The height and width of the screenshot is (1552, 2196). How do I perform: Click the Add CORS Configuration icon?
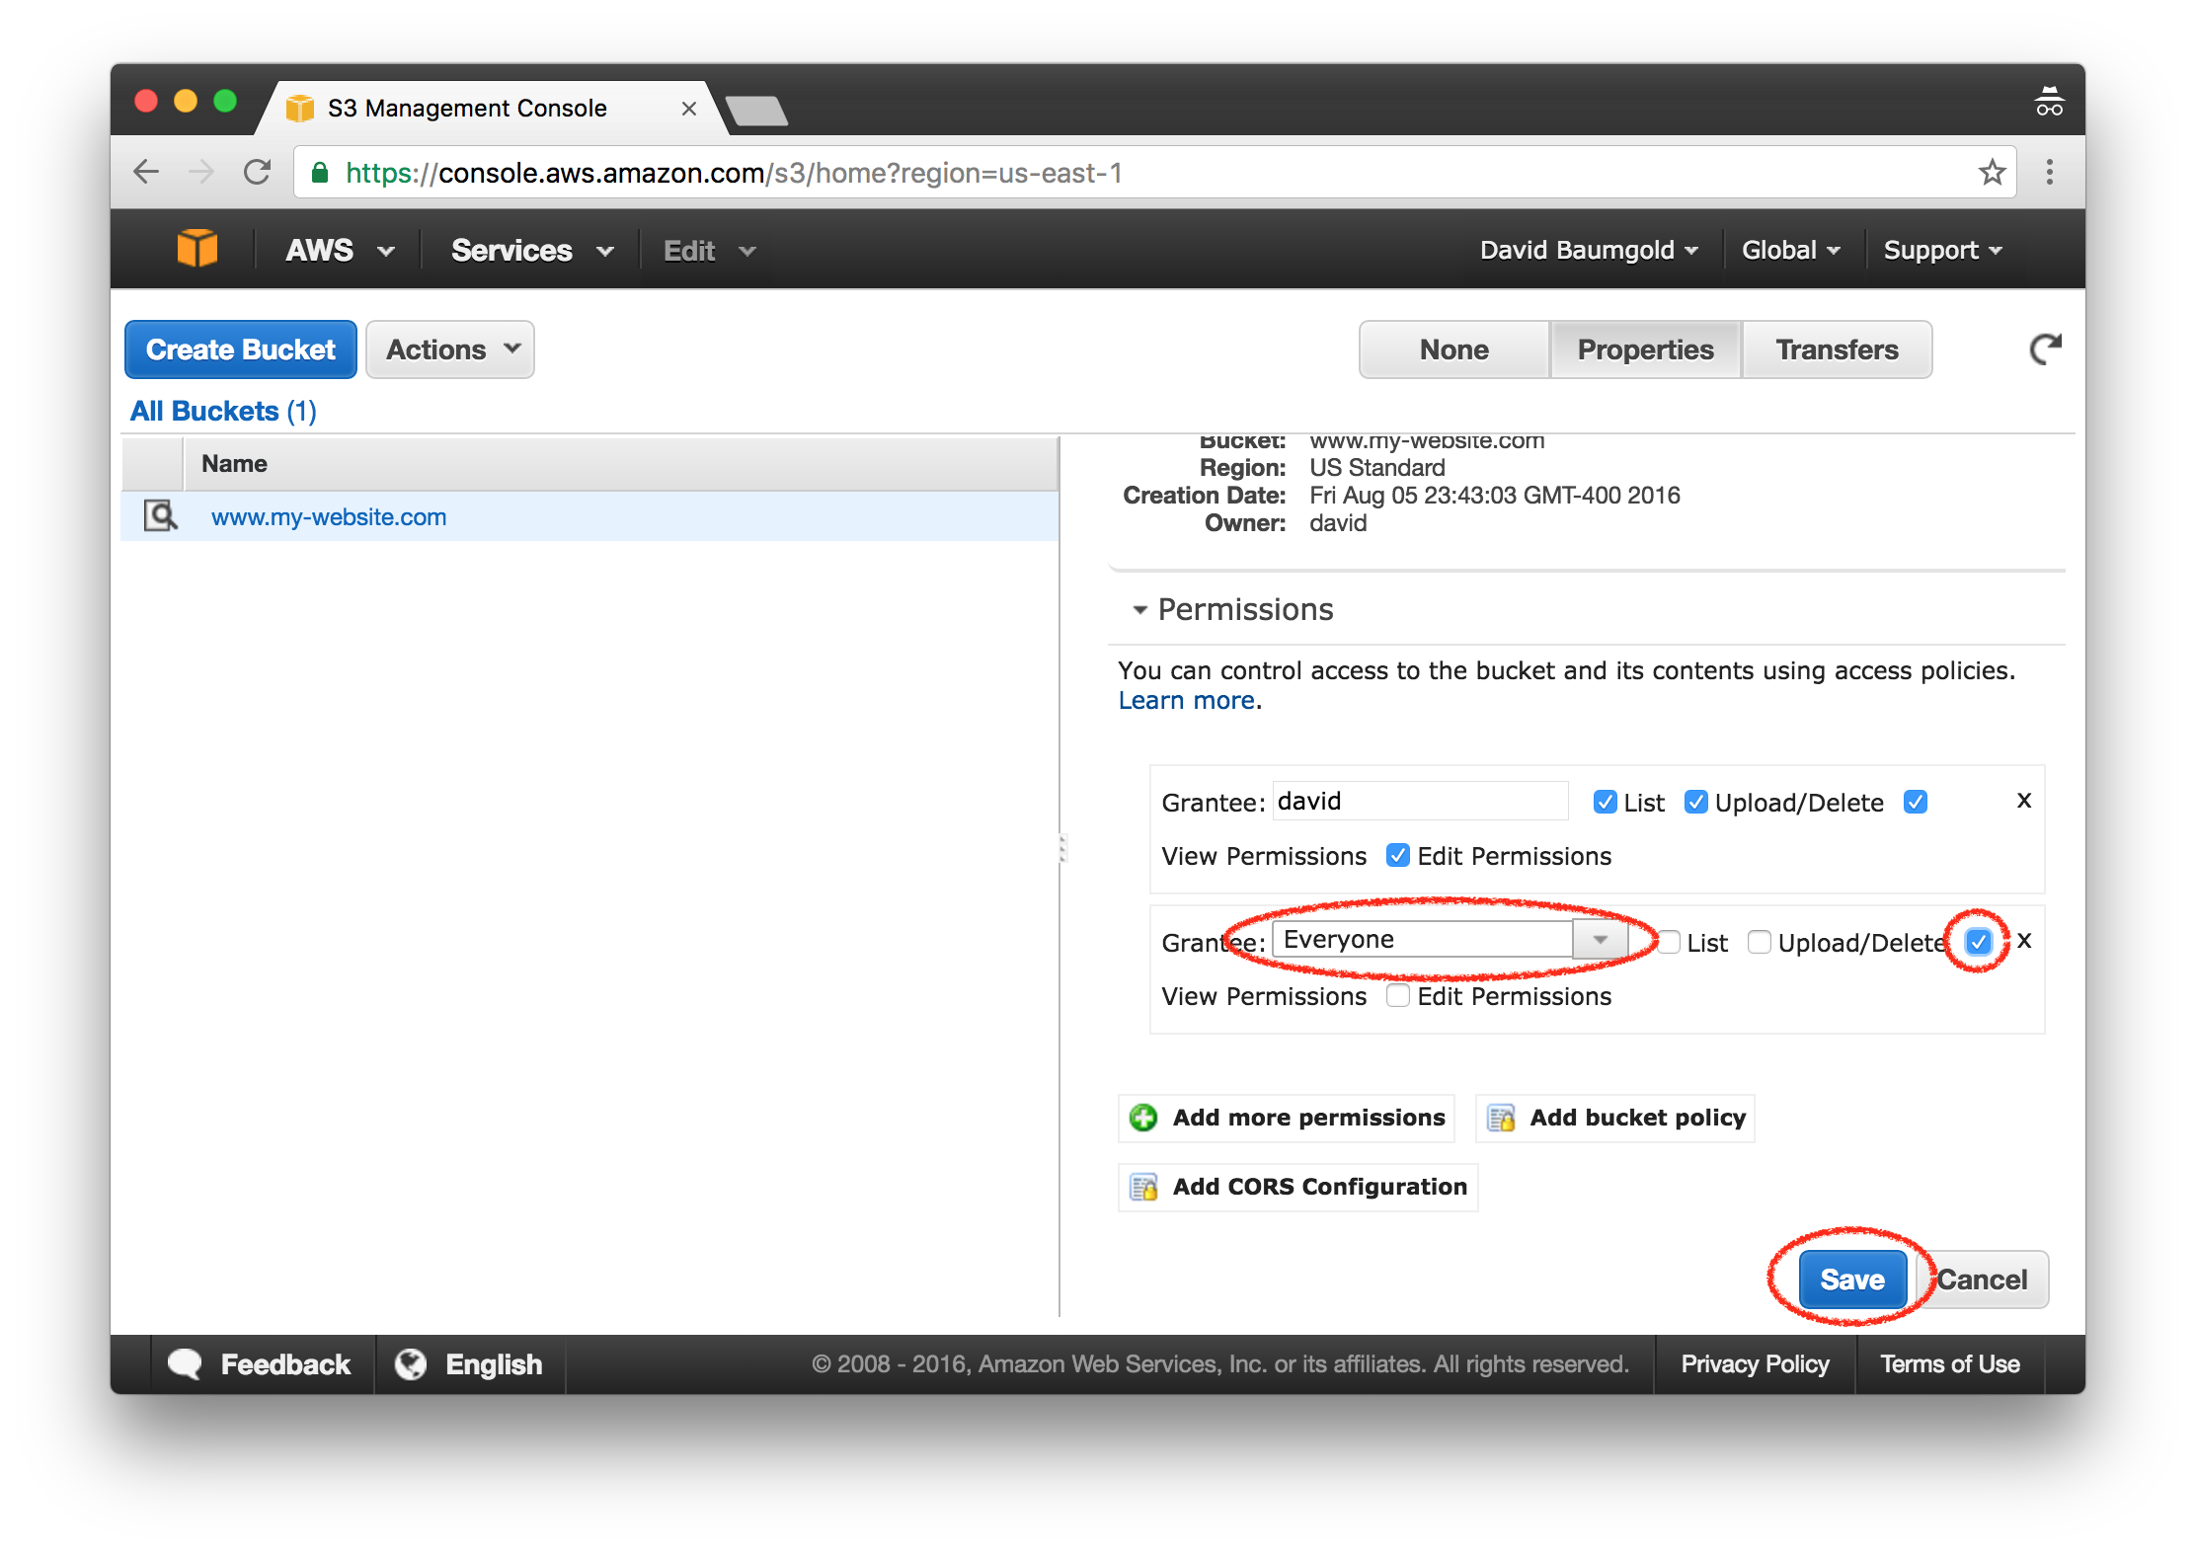pos(1143,1187)
